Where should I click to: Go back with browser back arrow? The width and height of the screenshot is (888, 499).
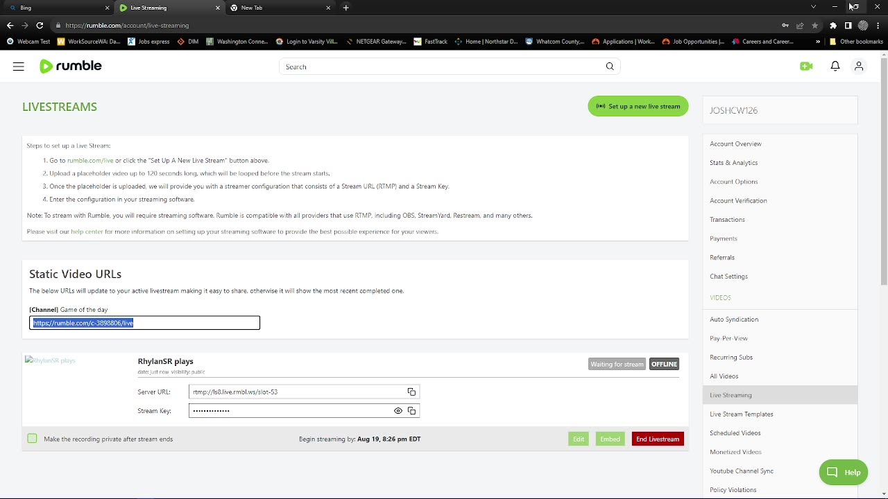click(x=10, y=26)
